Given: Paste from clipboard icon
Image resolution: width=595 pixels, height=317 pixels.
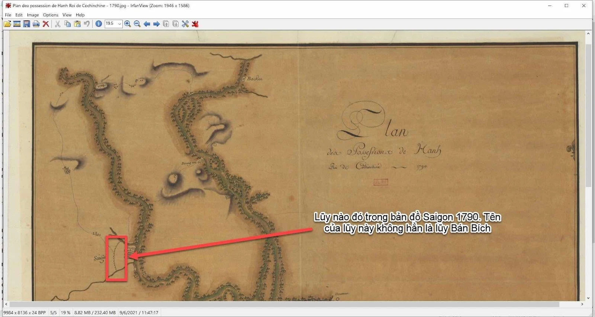Looking at the screenshot, I should pyautogui.click(x=77, y=24).
